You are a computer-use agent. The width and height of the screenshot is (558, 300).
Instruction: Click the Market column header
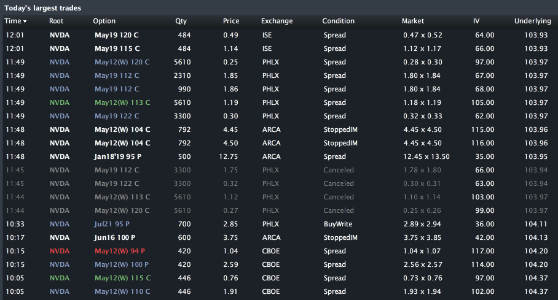(x=413, y=21)
